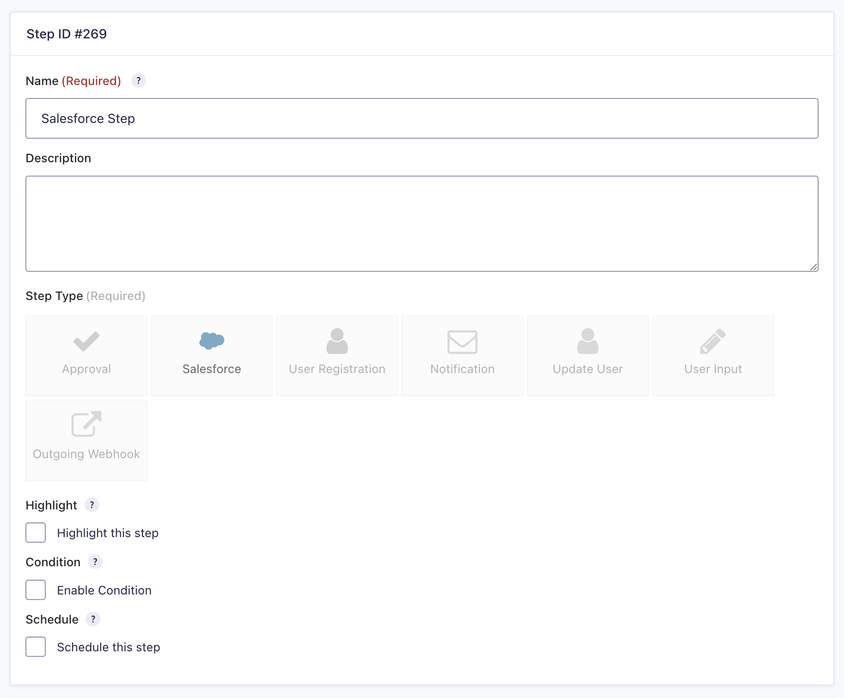Choose the Salesforce cloud step type
The height and width of the screenshot is (698, 844).
coord(212,355)
